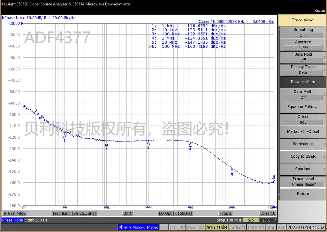Click marker 1 readout -116.6752 dBc/Hz
The width and height of the screenshot is (327, 232).
coord(205,26)
